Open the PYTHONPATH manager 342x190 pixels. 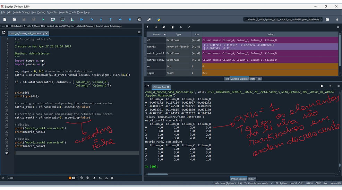coord(159,19)
